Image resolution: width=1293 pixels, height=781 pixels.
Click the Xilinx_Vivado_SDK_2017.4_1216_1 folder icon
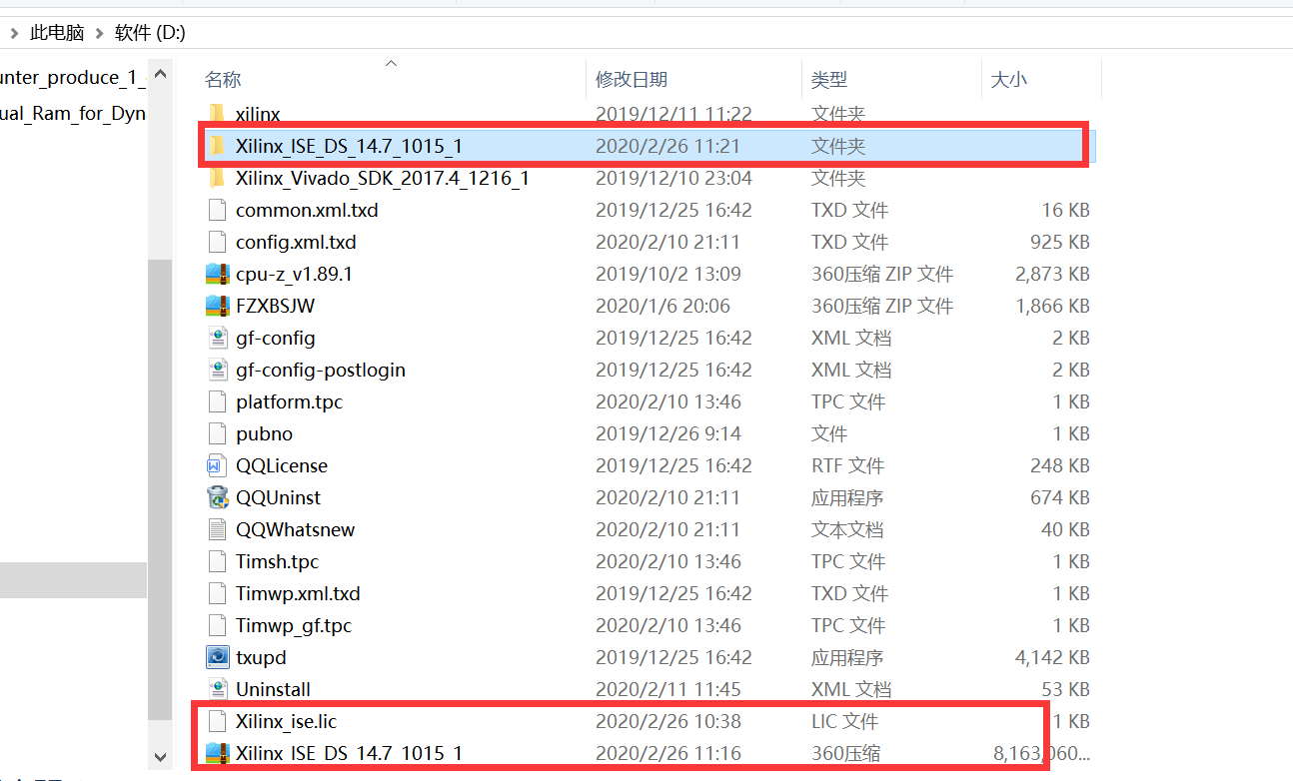[x=217, y=178]
